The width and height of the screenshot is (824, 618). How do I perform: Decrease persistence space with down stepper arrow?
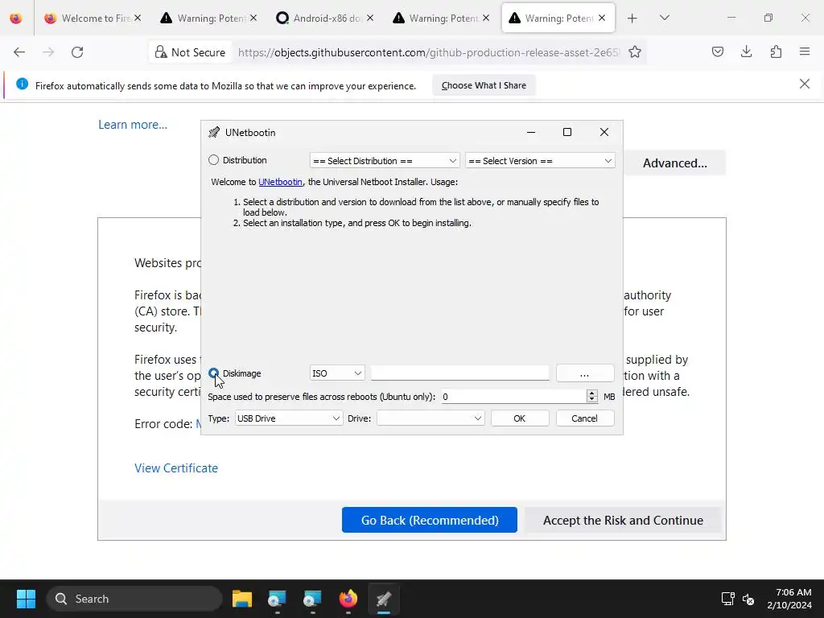pyautogui.click(x=591, y=400)
